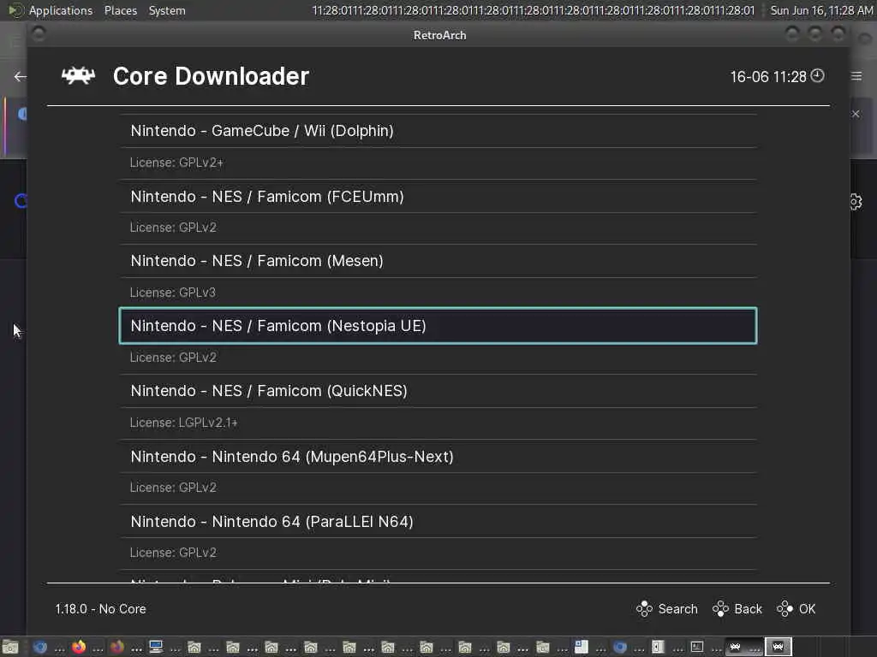Click the OK gamepad button icon

coord(785,608)
